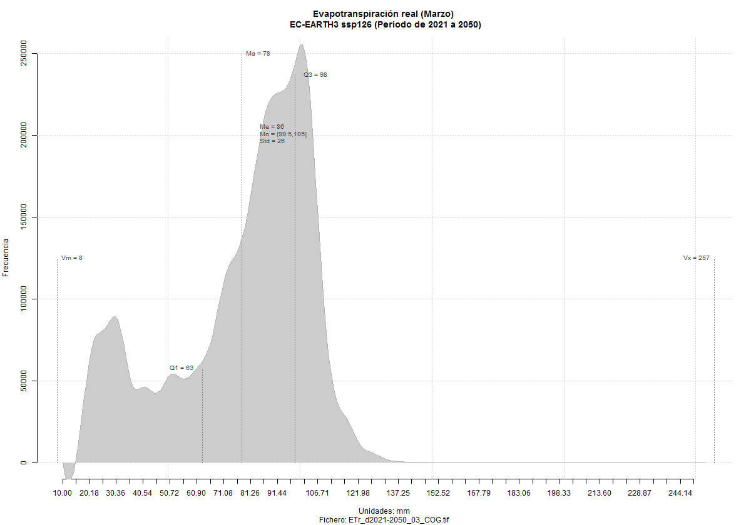
Task: Click x-axis tick label '106.71'
Action: coord(317,493)
